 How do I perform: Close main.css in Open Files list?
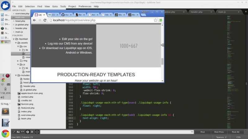click(14, 17)
